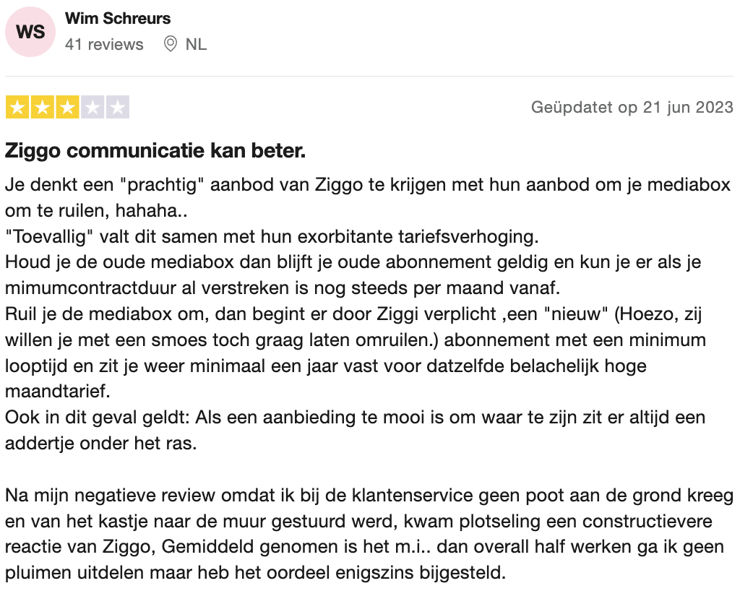Open review title Ziggo communicatie kan beter
This screenshot has width=740, height=591.
[155, 151]
